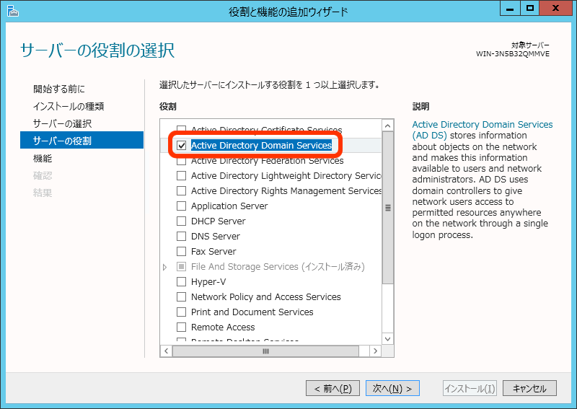Click the disabled 結果 step
The image size is (577, 409).
43,193
